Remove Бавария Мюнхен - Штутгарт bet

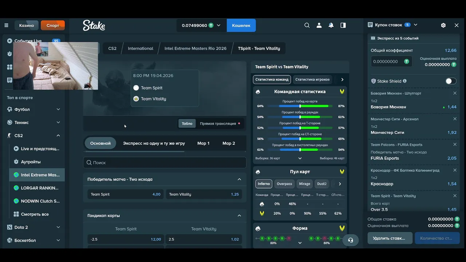pos(455,93)
